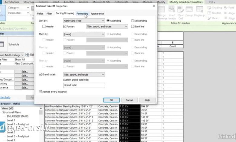Click the Merge Unmerge ribbon icon
This screenshot has width=236, height=142.
pyautogui.click(x=162, y=9)
